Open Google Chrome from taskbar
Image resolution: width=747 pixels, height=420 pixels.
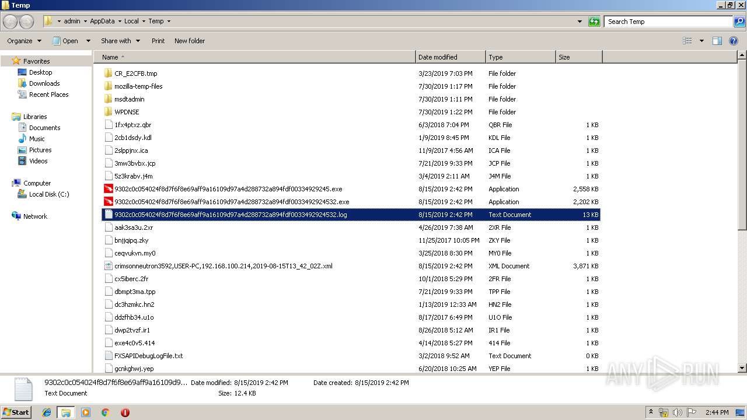tap(105, 412)
